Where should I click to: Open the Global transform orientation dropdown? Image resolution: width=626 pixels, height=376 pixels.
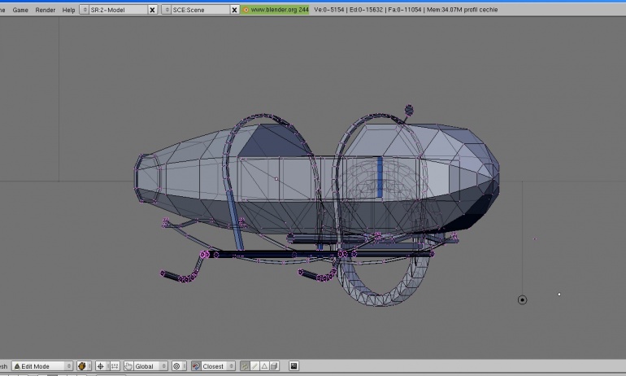click(150, 366)
